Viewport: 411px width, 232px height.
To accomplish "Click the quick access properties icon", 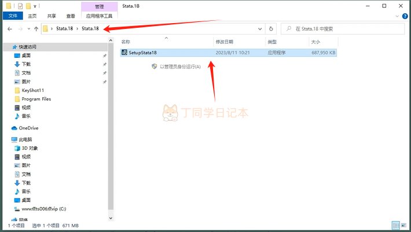I will click(x=20, y=6).
